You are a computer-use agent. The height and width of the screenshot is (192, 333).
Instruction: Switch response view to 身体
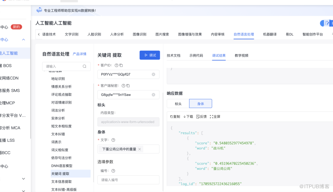(x=201, y=104)
